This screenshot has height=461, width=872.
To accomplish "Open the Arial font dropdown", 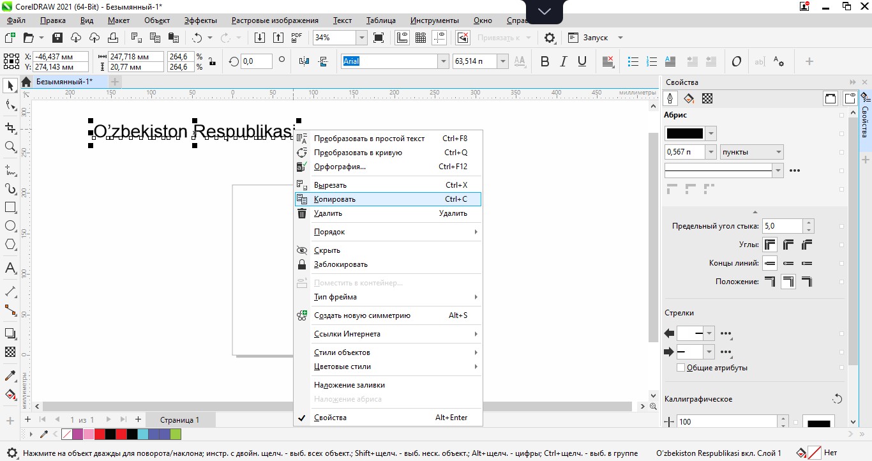I will click(443, 61).
